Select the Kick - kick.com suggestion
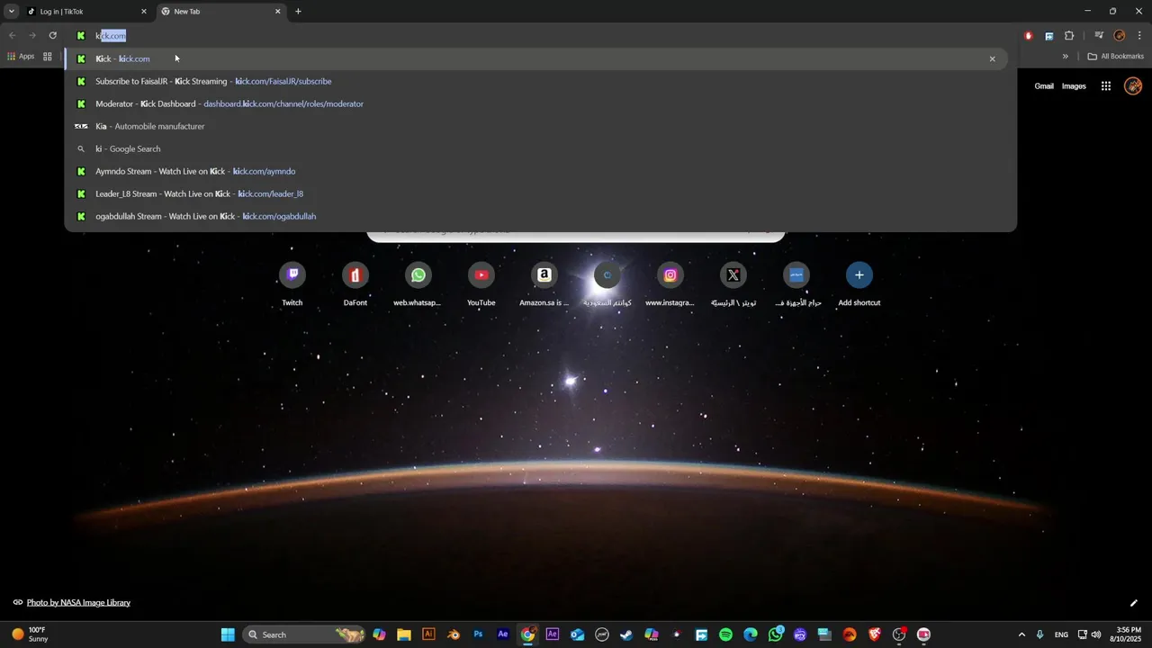 (x=536, y=58)
